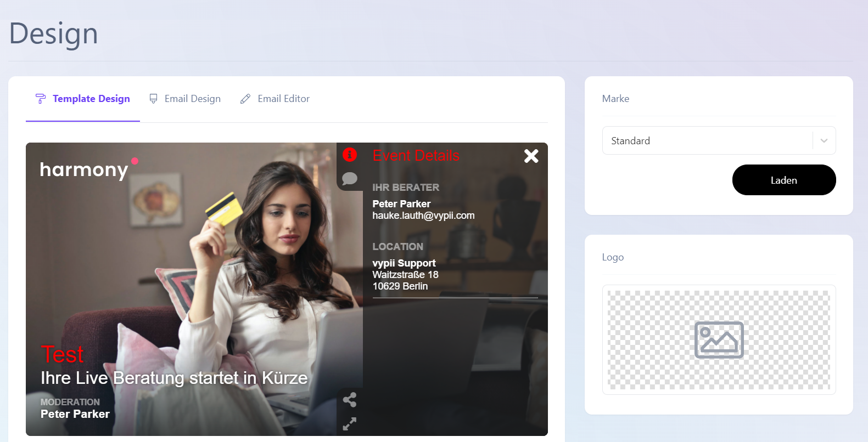The height and width of the screenshot is (442, 868).
Task: Click the brush icon beside Email Design
Action: pos(154,99)
